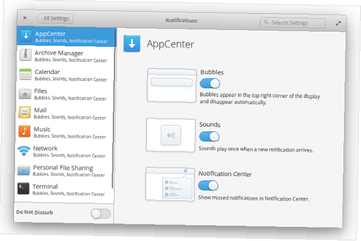Select Calendar in the app list
The height and width of the screenshot is (241, 361).
pyautogui.click(x=65, y=75)
